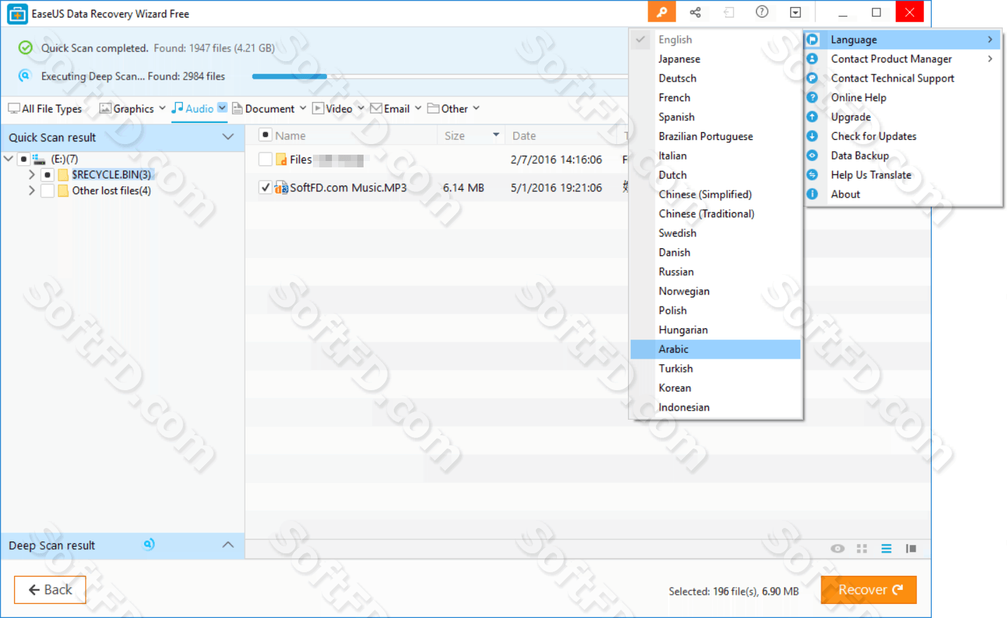Click the Upgrade arrow icon in the menu

[x=812, y=117]
